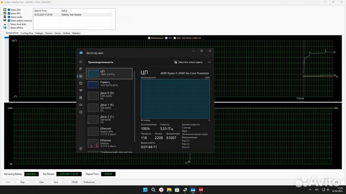Switch to Unified tab
The height and width of the screenshot is (194, 346).
tap(66, 33)
